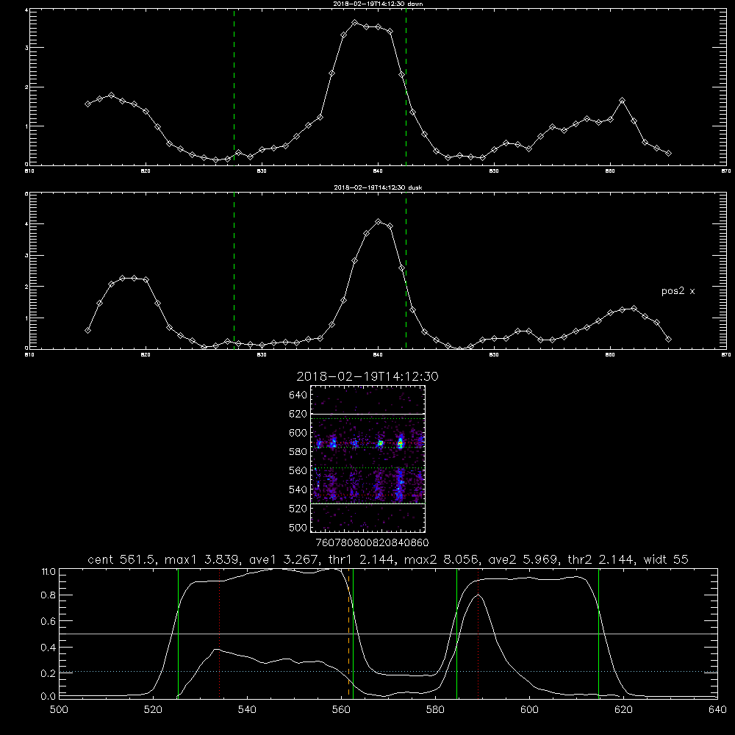Click the '0.2' y-axis label of bottom plot
Viewport: 735px width, 735px height.
[x=49, y=673]
